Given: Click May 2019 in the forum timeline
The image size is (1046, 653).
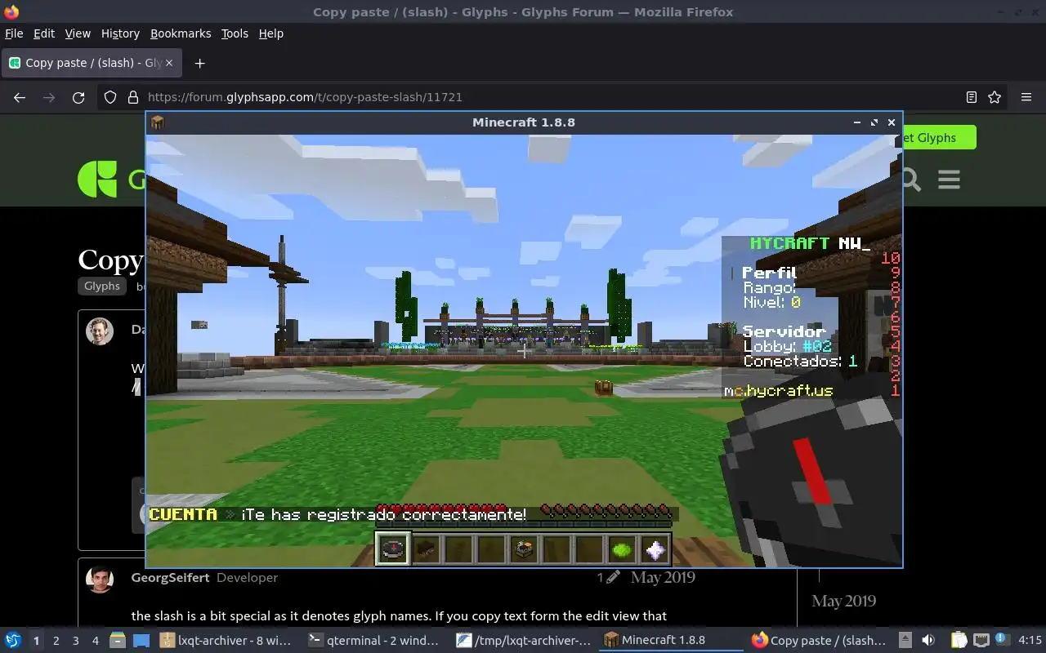Looking at the screenshot, I should coord(843,601).
